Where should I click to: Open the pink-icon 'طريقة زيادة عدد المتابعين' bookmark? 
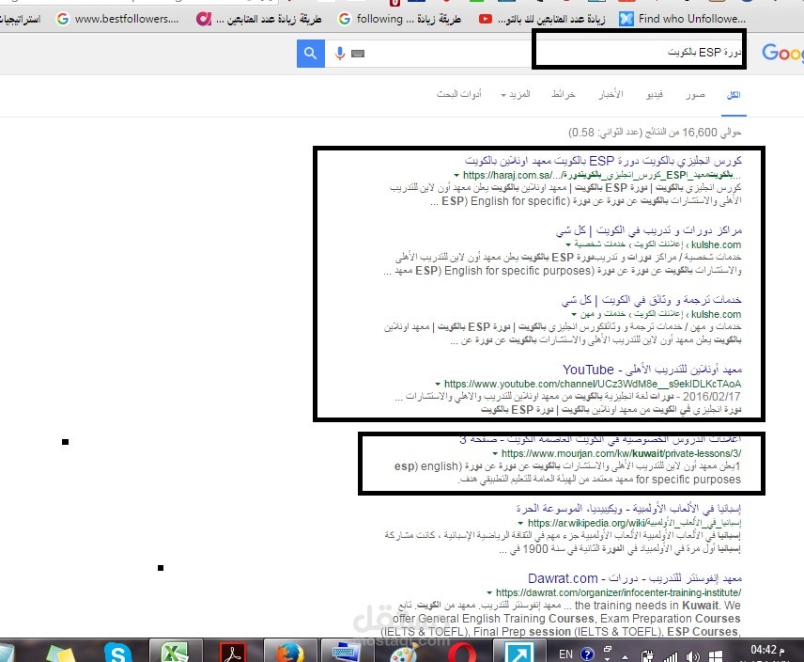(259, 19)
